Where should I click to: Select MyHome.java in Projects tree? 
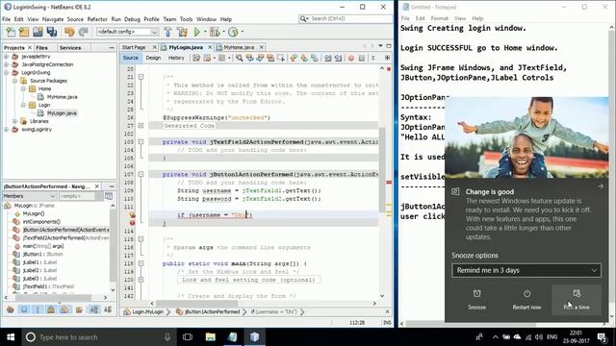[62, 97]
